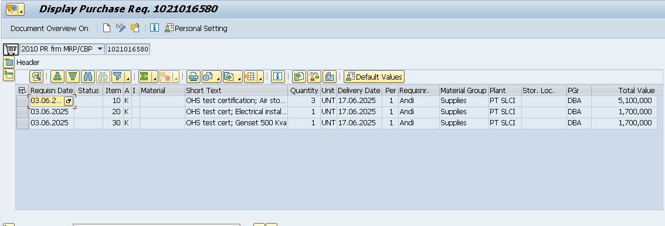
Task: Click the Quantity column header
Action: [x=304, y=91]
